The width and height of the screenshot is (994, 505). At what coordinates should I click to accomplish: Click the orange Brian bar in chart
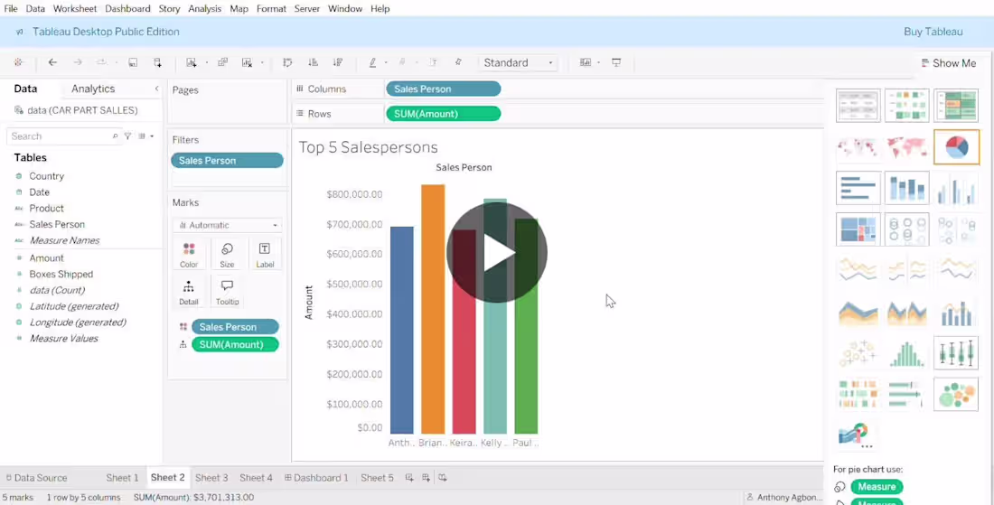coord(433,309)
